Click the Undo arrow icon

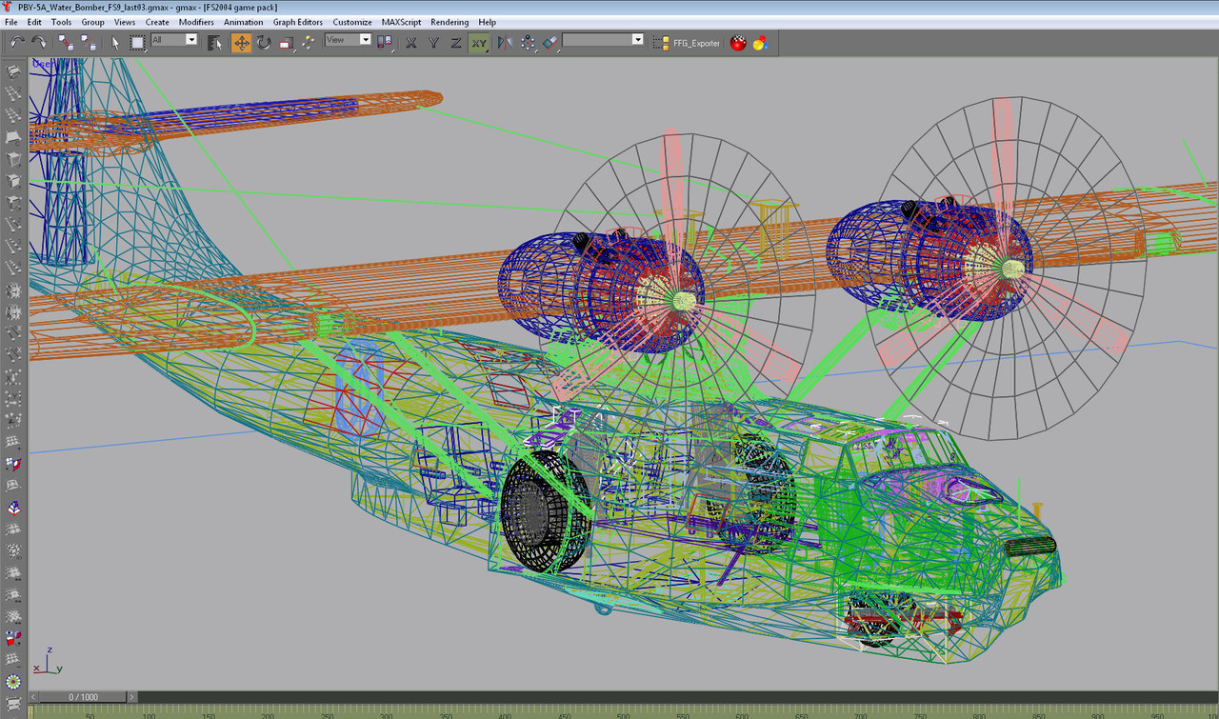(x=17, y=43)
